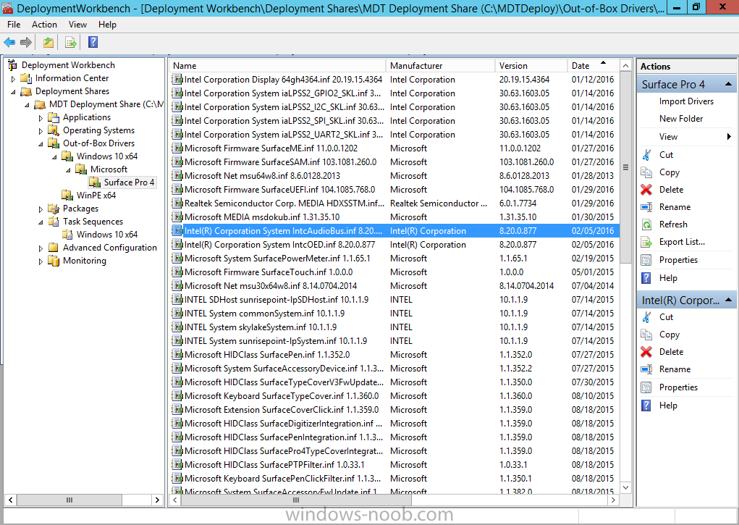The height and width of the screenshot is (525, 739).
Task: Select Intel Corporation Display 64gh4364.inf row
Action: click(394, 80)
